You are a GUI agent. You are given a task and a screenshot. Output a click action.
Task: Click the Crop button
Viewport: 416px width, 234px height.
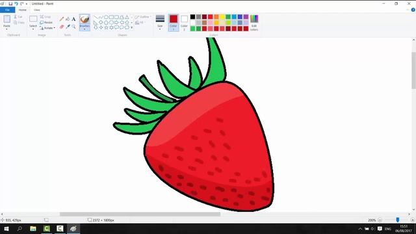tap(45, 17)
